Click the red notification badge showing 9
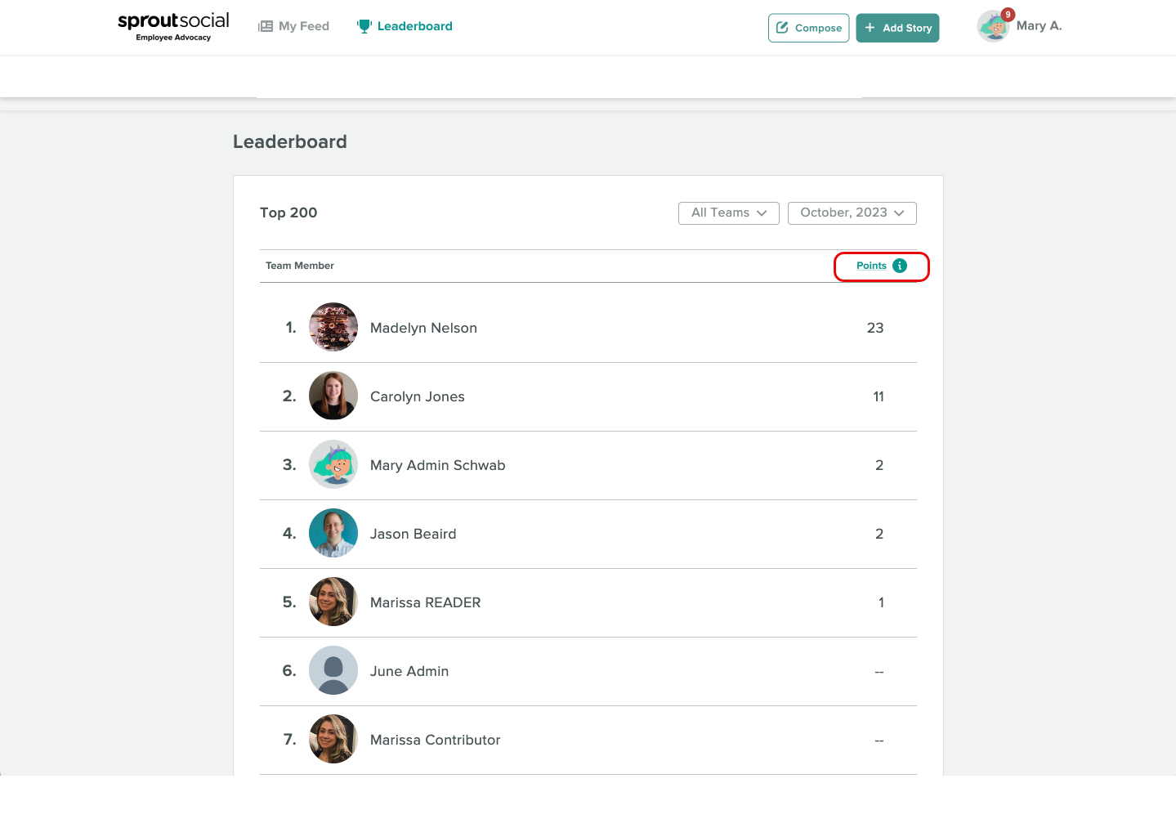1176x819 pixels. click(1008, 14)
